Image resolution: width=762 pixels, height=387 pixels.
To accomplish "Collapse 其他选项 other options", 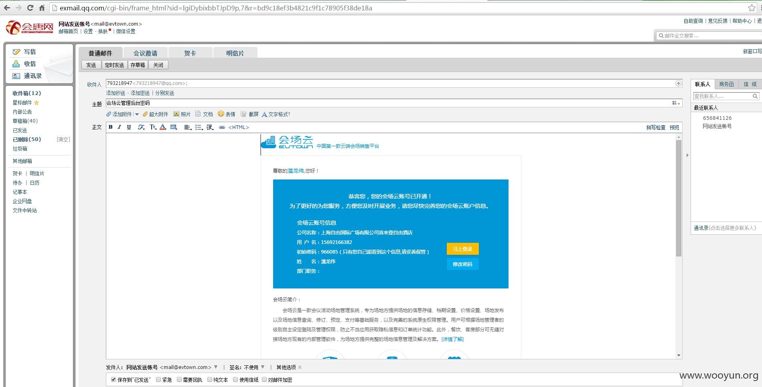I will click(x=289, y=367).
